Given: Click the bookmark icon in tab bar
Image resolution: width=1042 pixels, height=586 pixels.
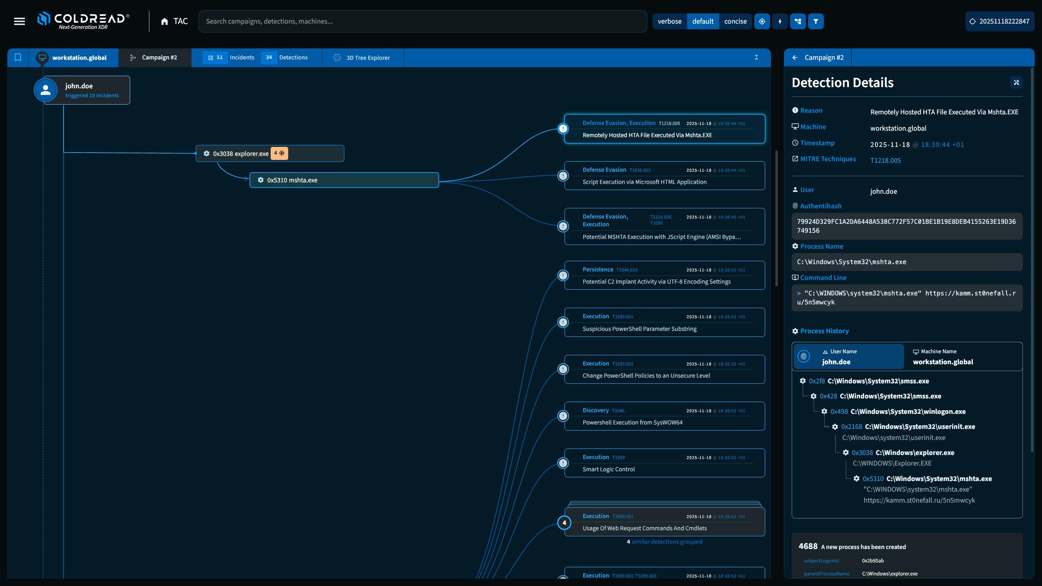Looking at the screenshot, I should (18, 57).
